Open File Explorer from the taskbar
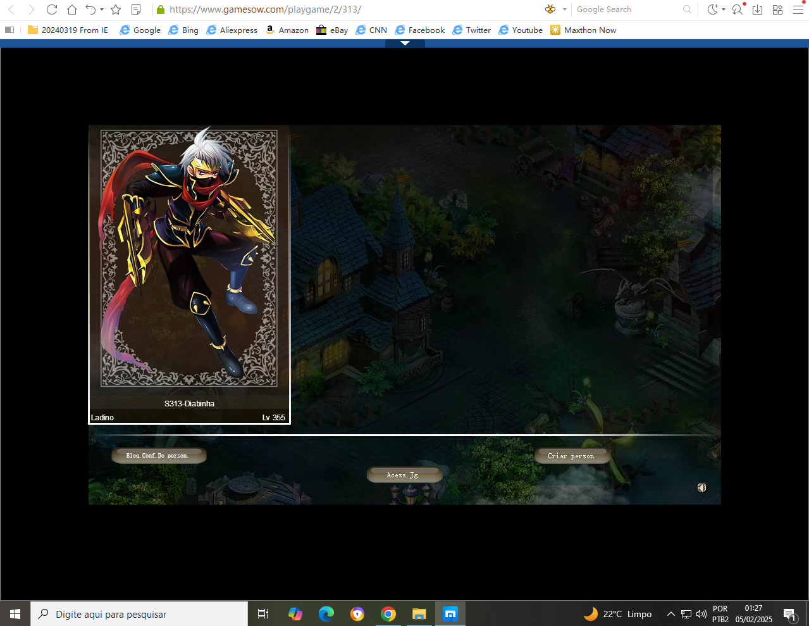 coord(419,614)
